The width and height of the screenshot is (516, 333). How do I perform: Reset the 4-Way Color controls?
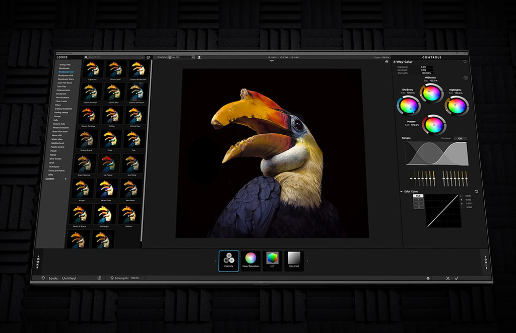[x=465, y=62]
